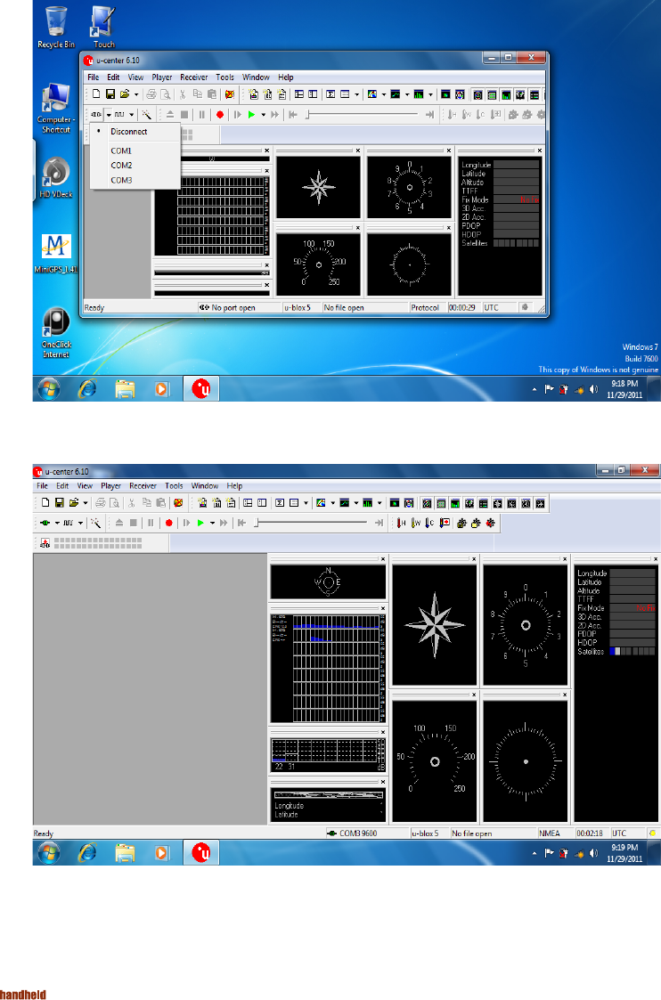This screenshot has height=1000, width=661.
Task: Click the autobauding wand icon in the small window
Action: tap(147, 115)
